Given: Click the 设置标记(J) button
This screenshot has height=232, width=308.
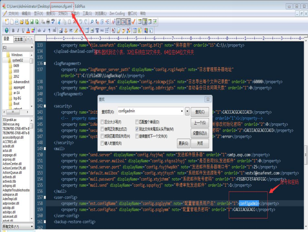Looking at the screenshot, I should (x=200, y=133).
